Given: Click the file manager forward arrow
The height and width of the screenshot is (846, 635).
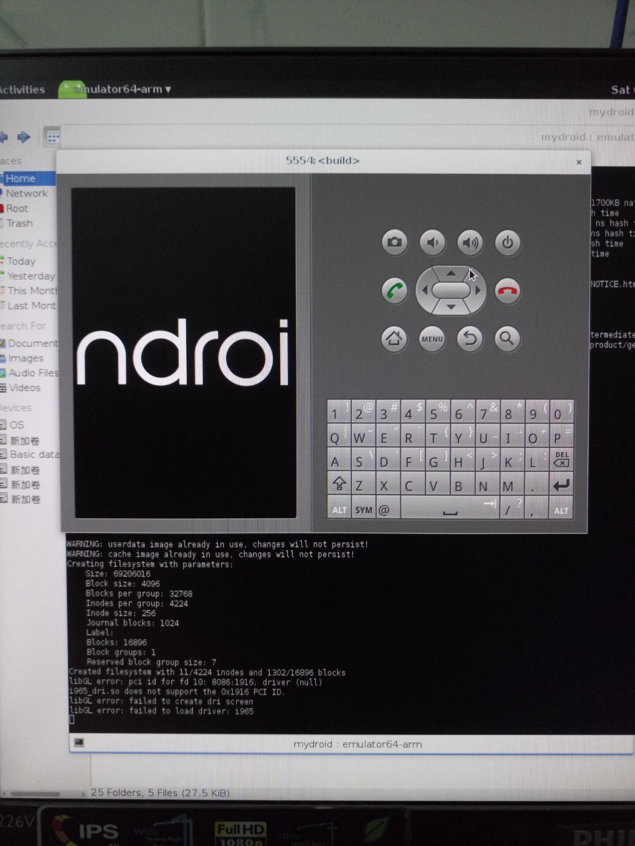Looking at the screenshot, I should click(24, 137).
